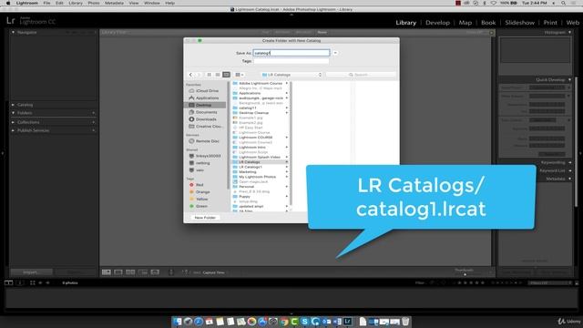583x328 pixels.
Task: Collapse the Quick Develop panel
Action: coord(569,79)
